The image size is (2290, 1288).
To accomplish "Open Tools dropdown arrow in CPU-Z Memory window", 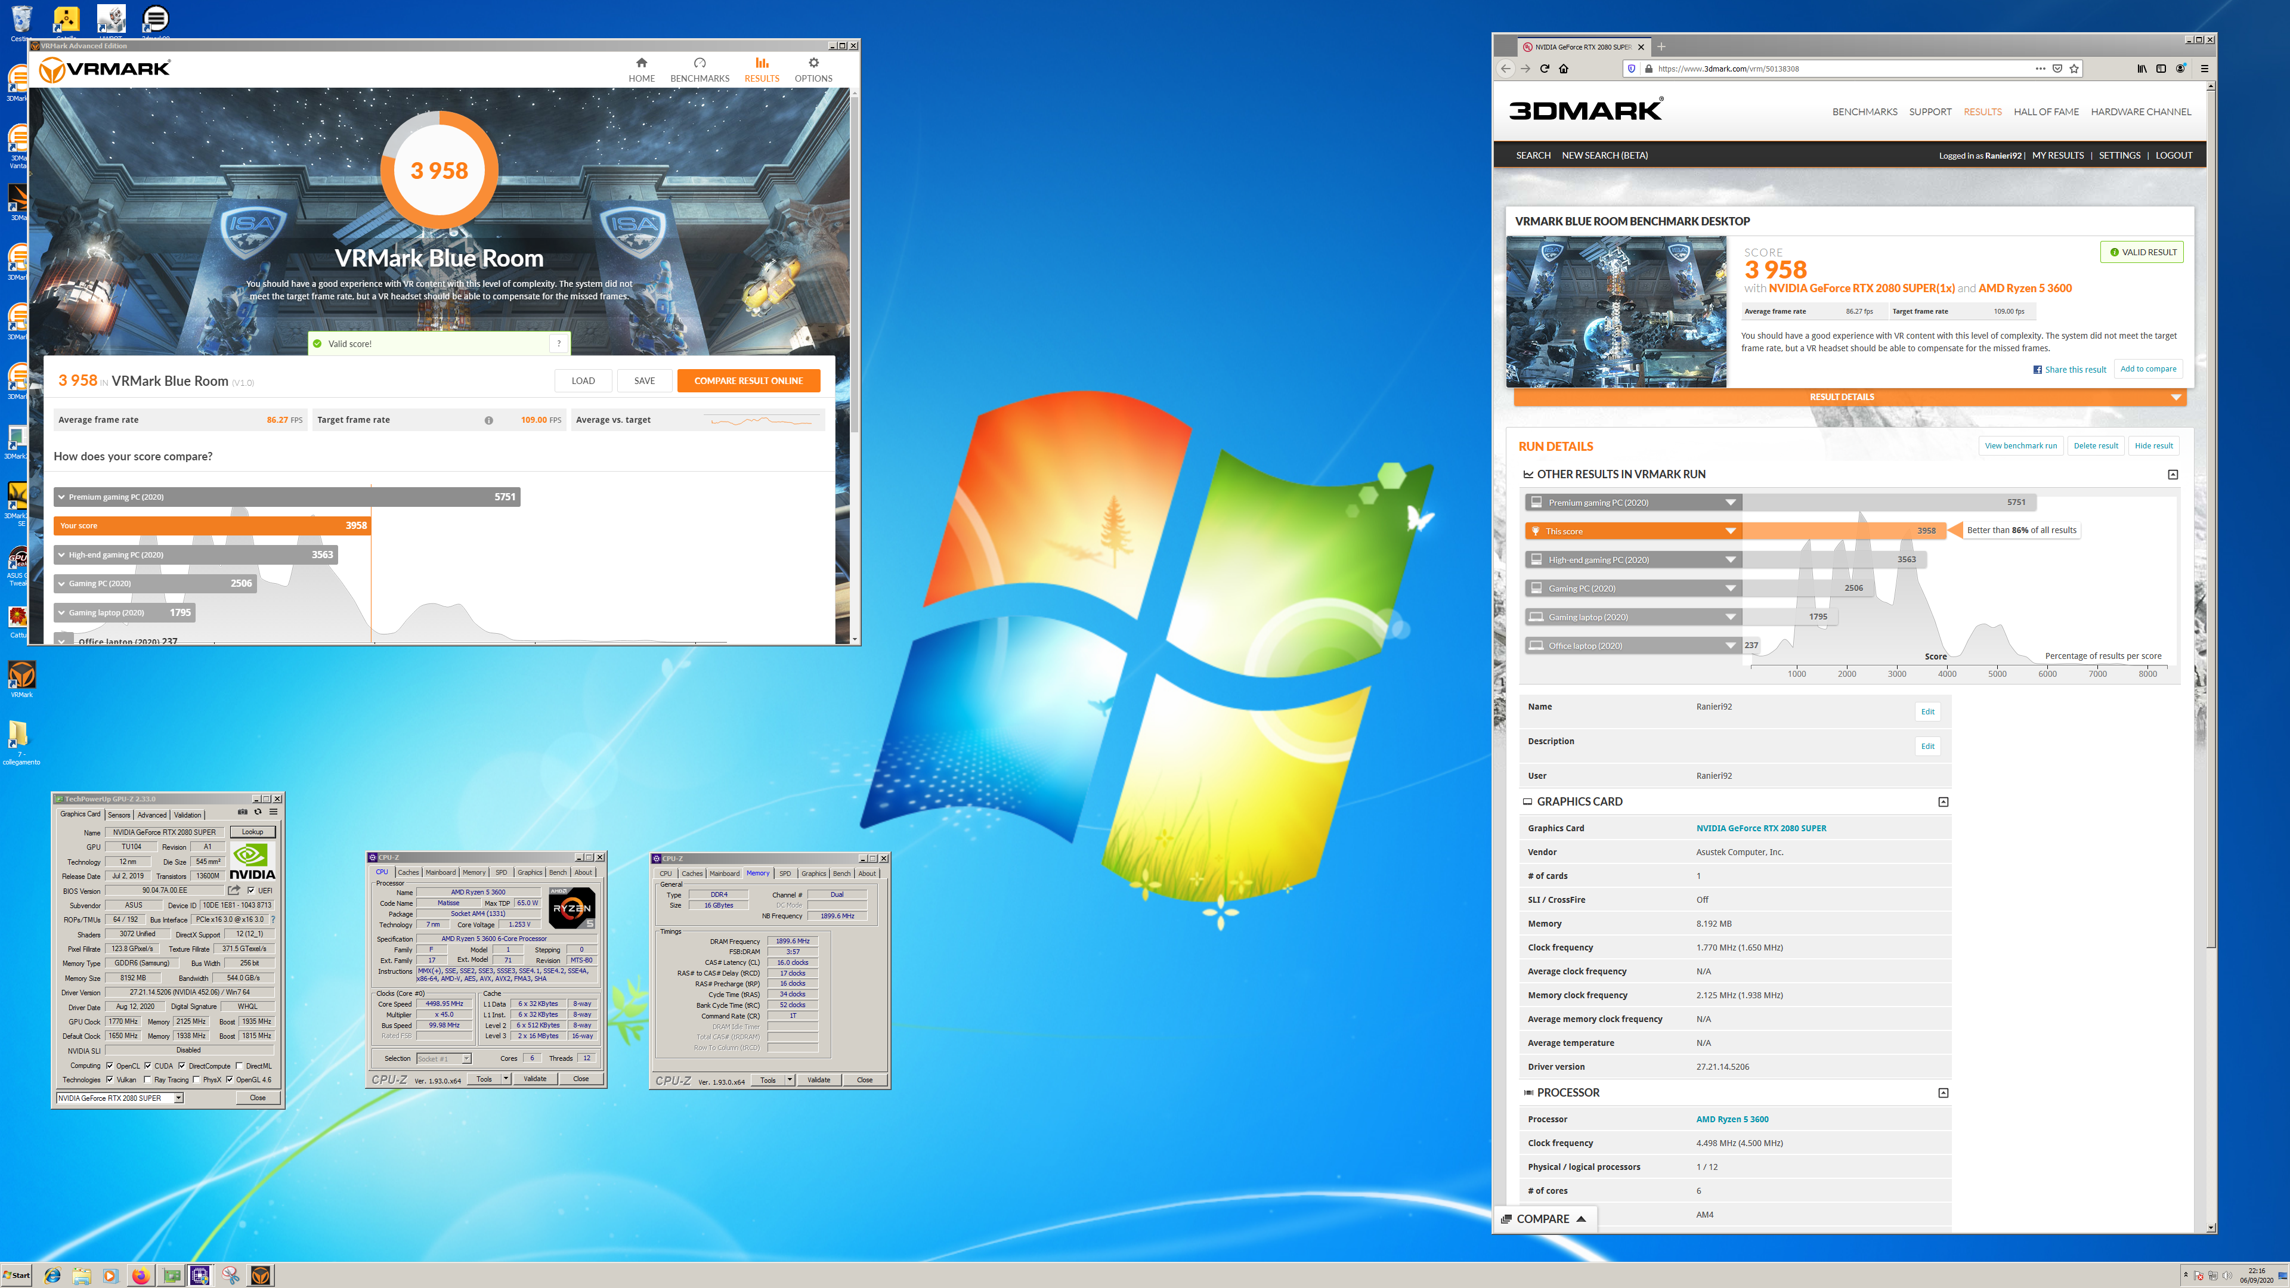I will pyautogui.click(x=790, y=1080).
